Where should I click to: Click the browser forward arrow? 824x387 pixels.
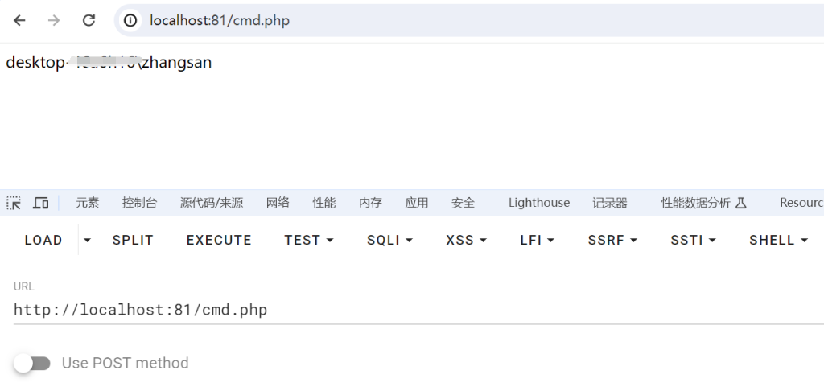pos(54,20)
